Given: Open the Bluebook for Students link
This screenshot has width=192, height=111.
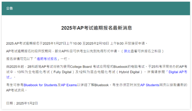Looking at the screenshot, I should coord(40,85).
